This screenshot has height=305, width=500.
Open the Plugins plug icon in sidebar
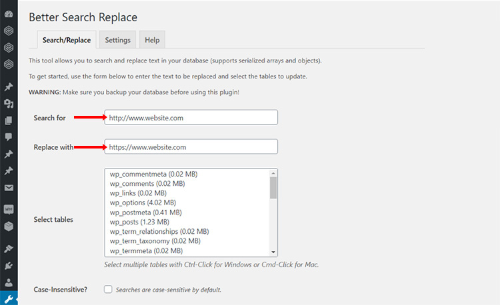tap(9, 265)
